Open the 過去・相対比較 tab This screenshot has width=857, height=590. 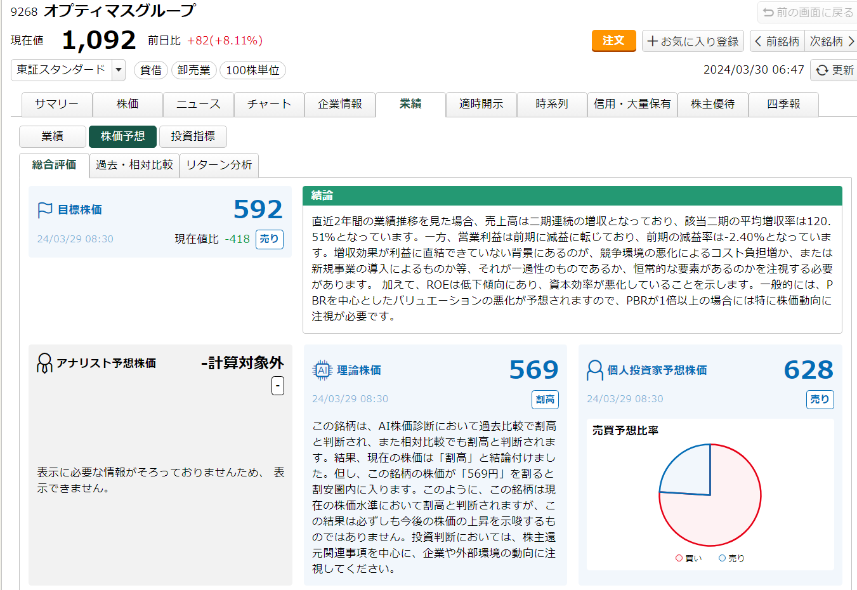tap(134, 165)
